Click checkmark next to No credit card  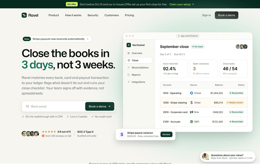tap(92, 117)
